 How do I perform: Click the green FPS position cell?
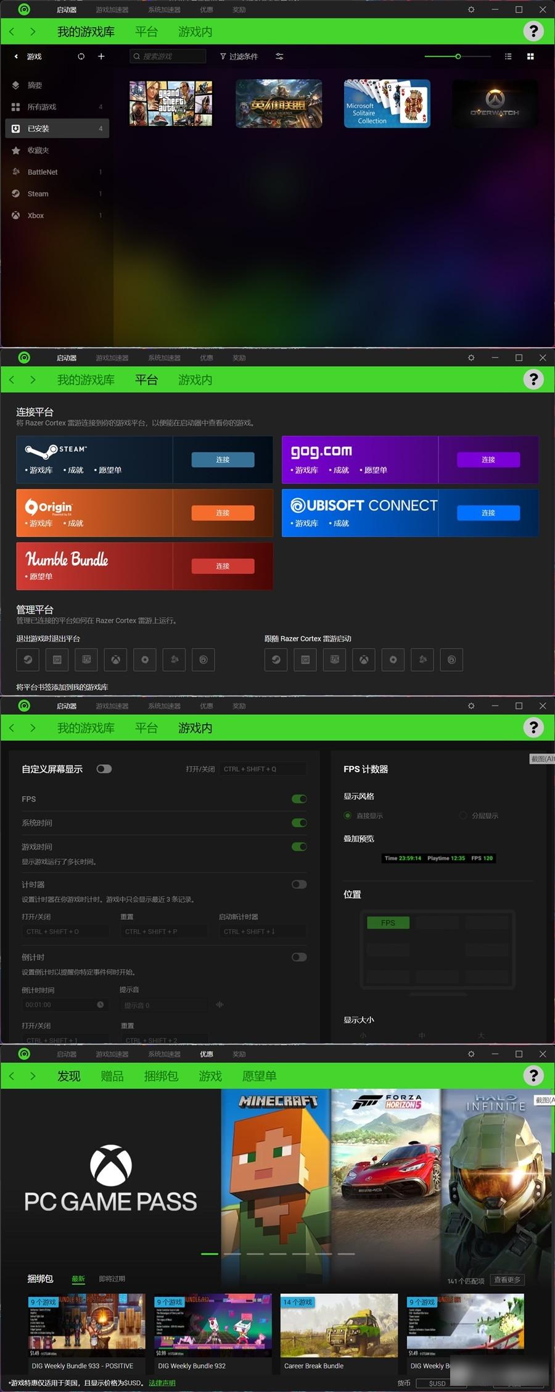coord(388,922)
